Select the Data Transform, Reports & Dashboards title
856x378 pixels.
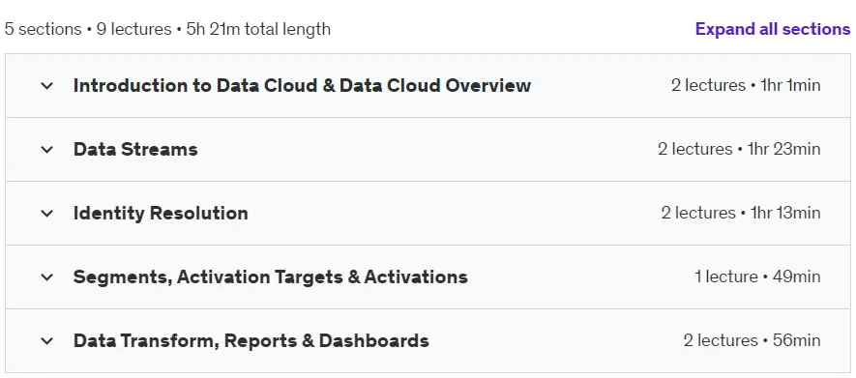pos(251,341)
